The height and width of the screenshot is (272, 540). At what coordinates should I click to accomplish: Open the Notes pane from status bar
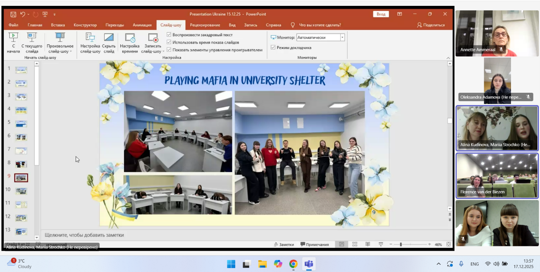tap(284, 245)
